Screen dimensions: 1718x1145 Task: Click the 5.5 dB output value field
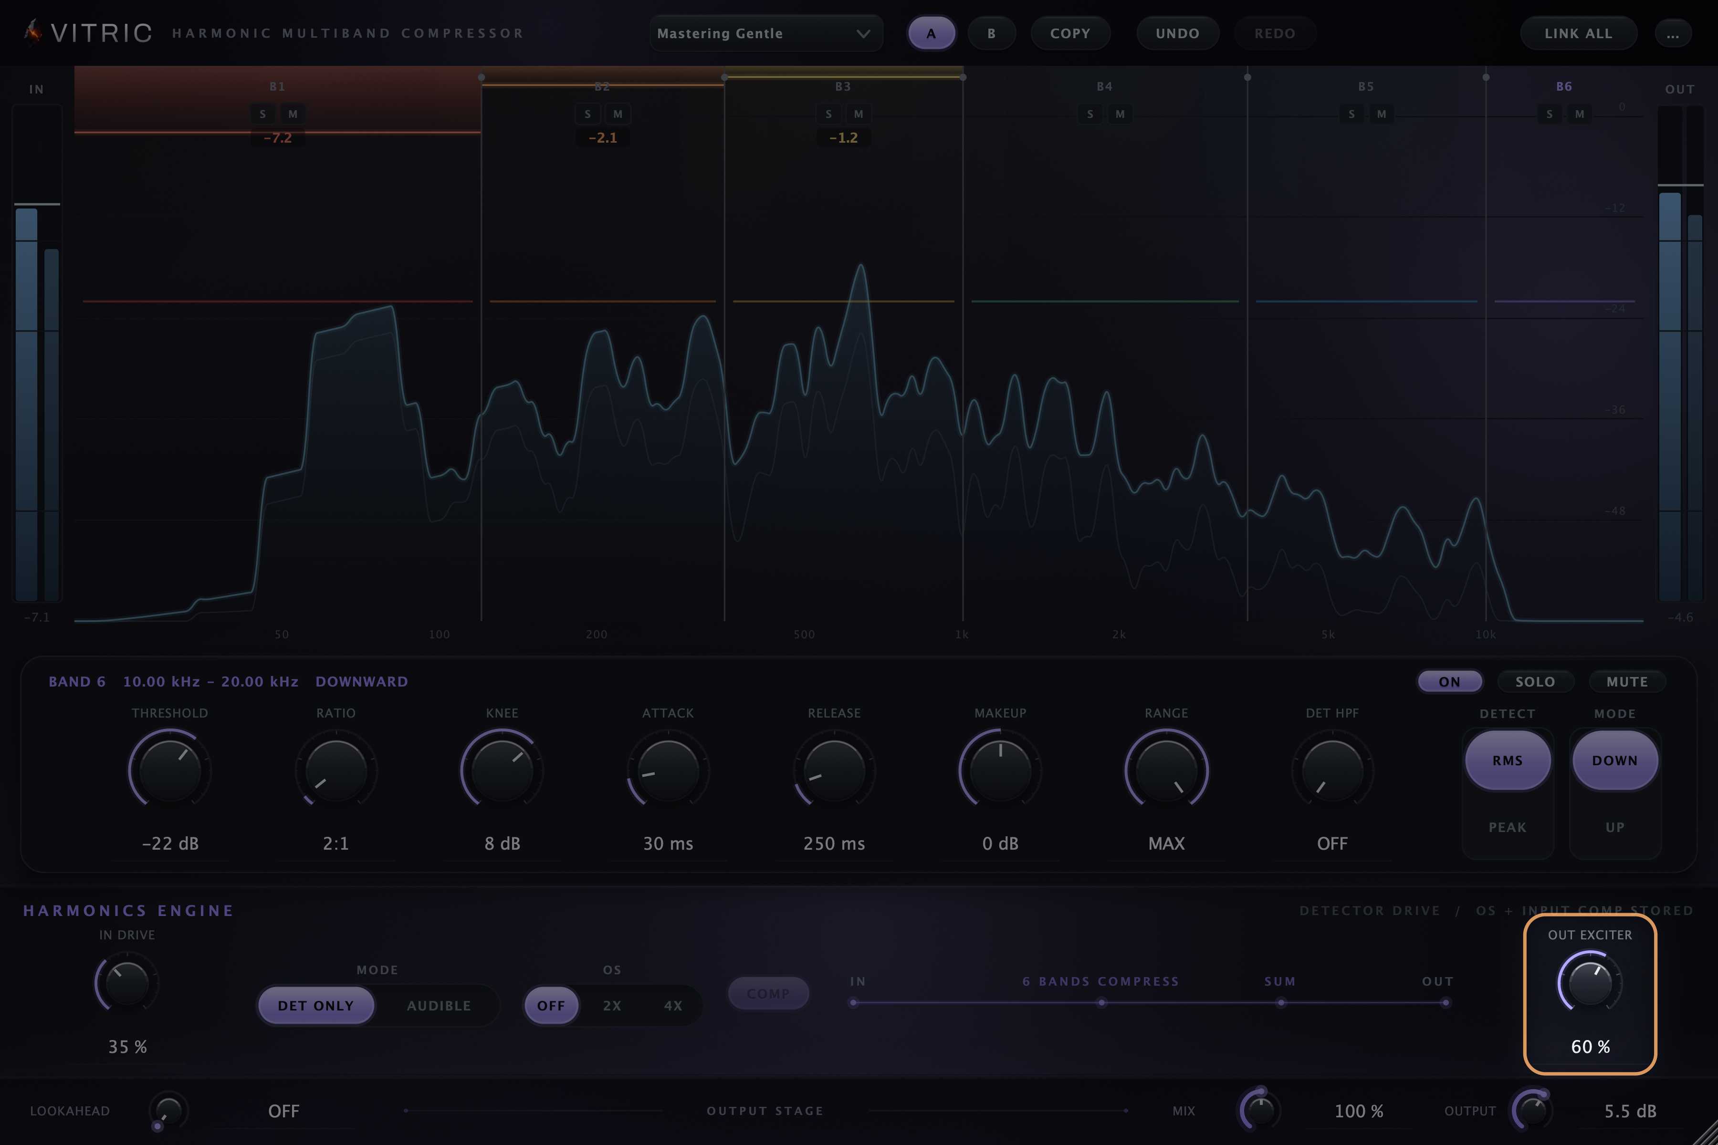(1630, 1112)
